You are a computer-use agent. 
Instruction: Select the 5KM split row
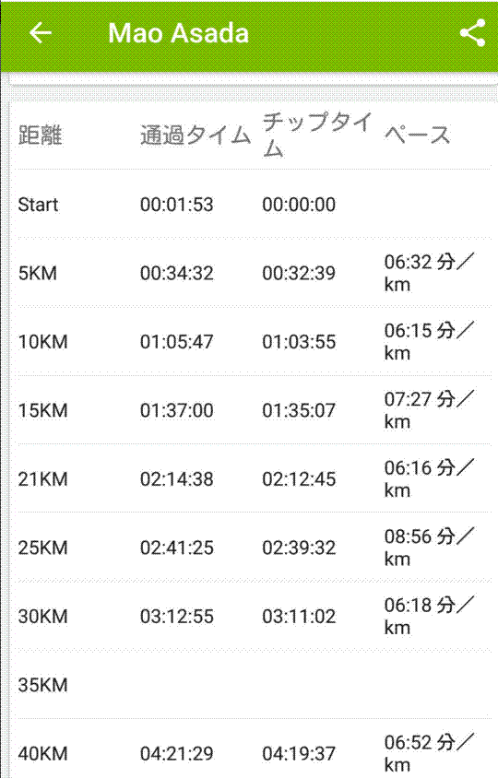pos(252,273)
